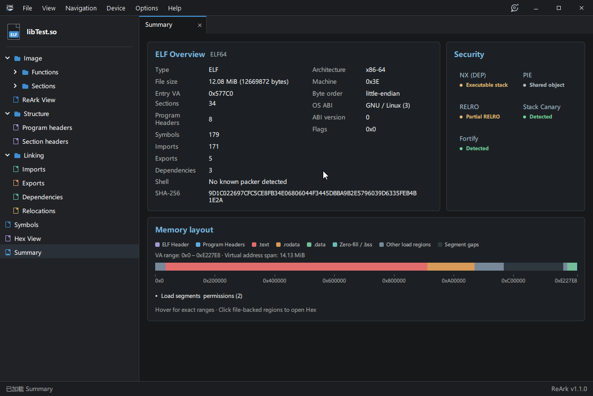The image size is (593, 396).
Task: Click the Linking folder icon
Action: tap(17, 155)
